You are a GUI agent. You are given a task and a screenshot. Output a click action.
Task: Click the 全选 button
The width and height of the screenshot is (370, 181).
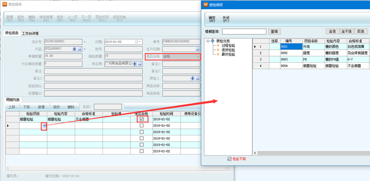(332, 31)
